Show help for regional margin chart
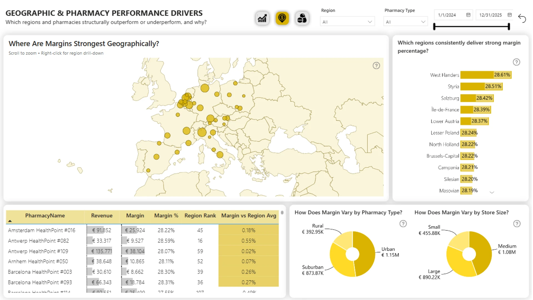Screen dimensions: 533x300 (x=516, y=62)
